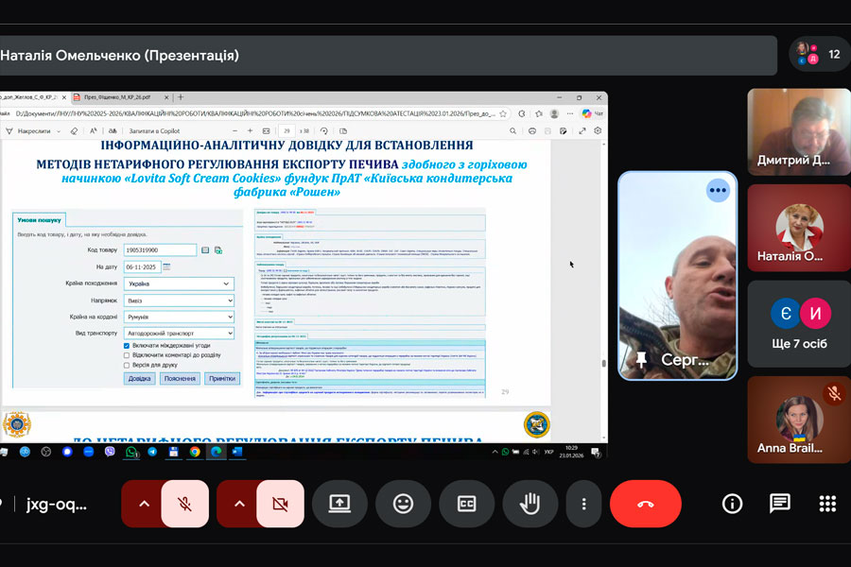Toggle 'Версія для друку' checkbox

pos(127,365)
